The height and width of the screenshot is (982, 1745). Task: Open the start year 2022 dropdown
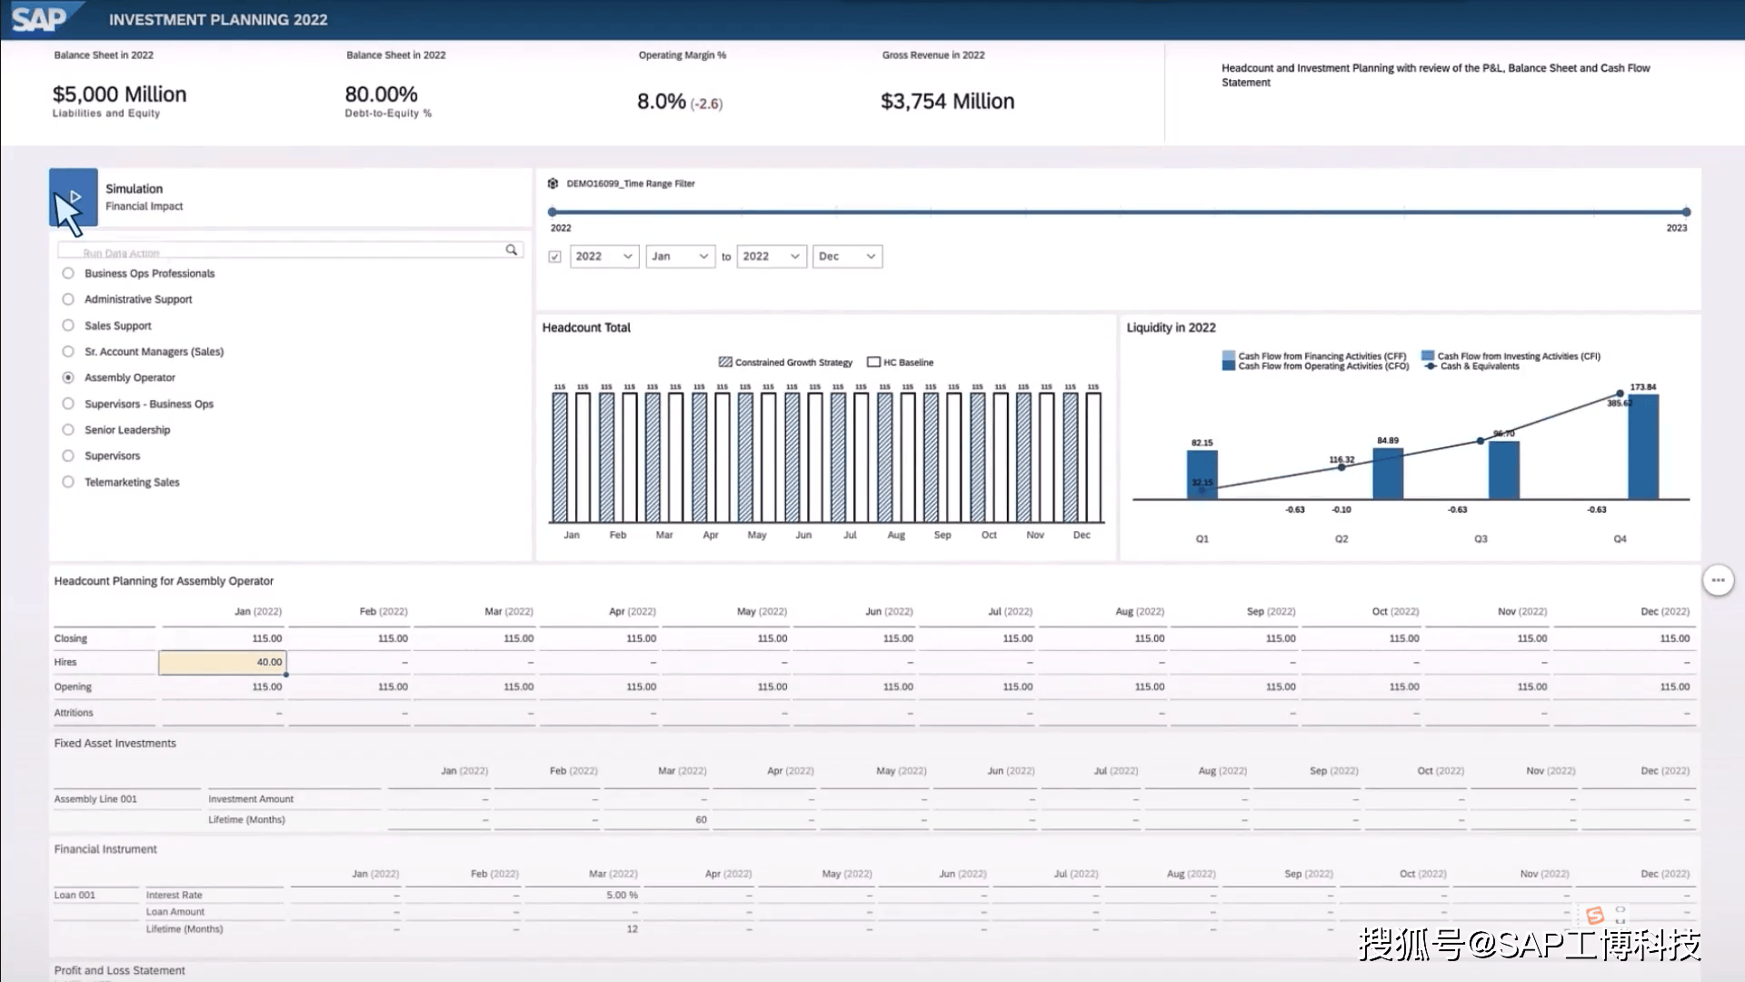(604, 256)
